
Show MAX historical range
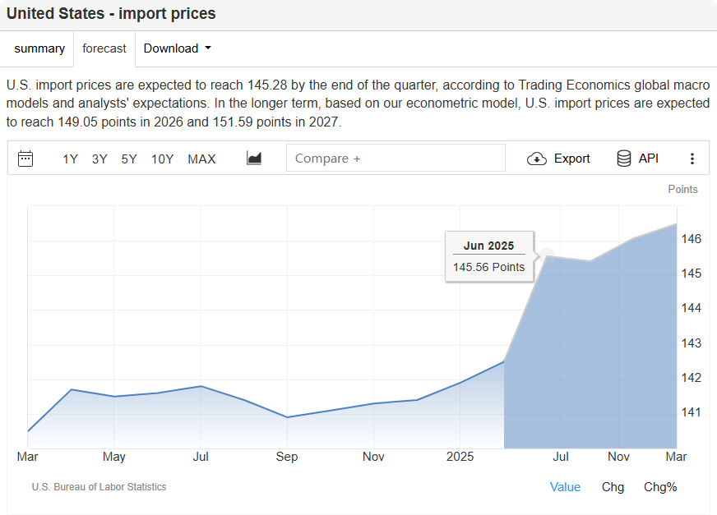tap(201, 159)
